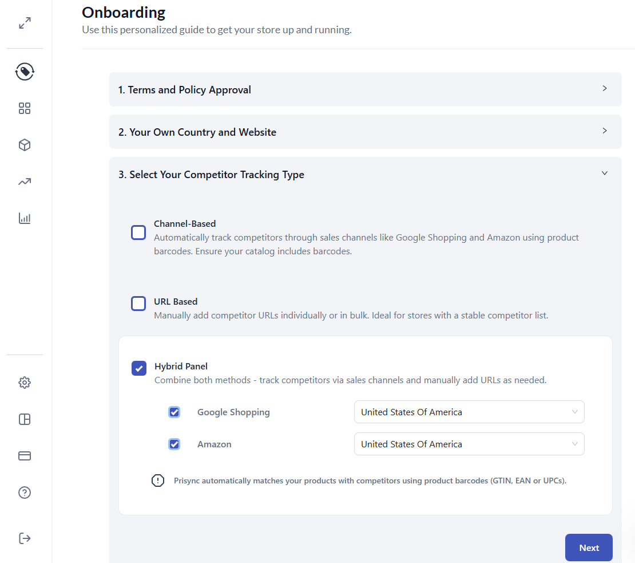Open the help question mark icon
Image resolution: width=635 pixels, height=563 pixels.
point(25,493)
